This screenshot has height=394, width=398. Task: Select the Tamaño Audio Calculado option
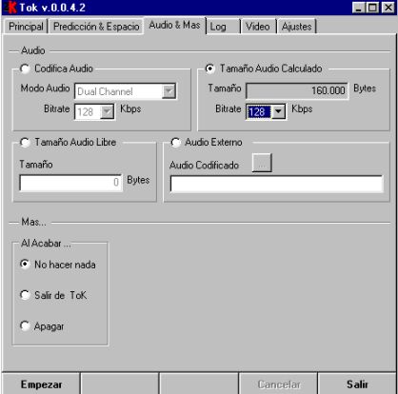(210, 69)
